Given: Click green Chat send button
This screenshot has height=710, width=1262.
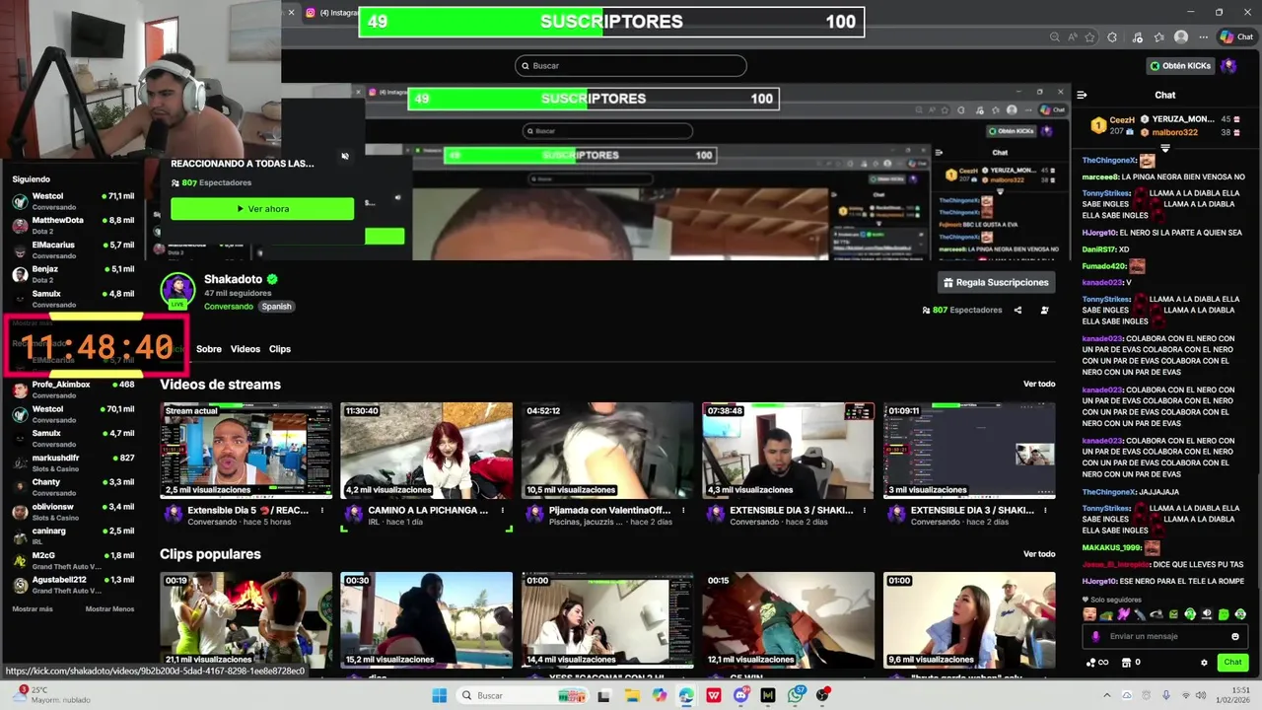Looking at the screenshot, I should (x=1232, y=663).
